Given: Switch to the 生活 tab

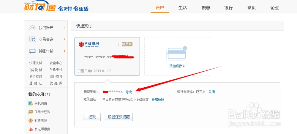Looking at the screenshot, I should pos(183,8).
